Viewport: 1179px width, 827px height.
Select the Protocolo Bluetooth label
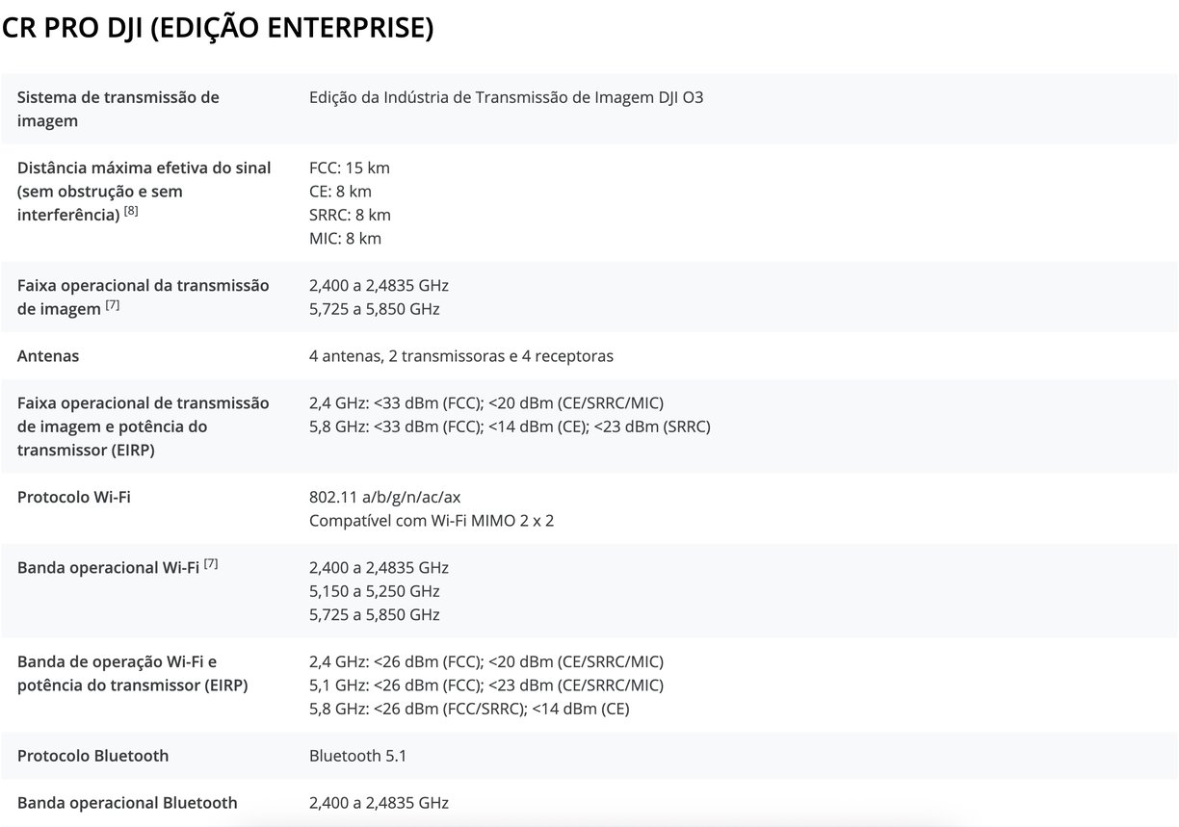point(93,756)
